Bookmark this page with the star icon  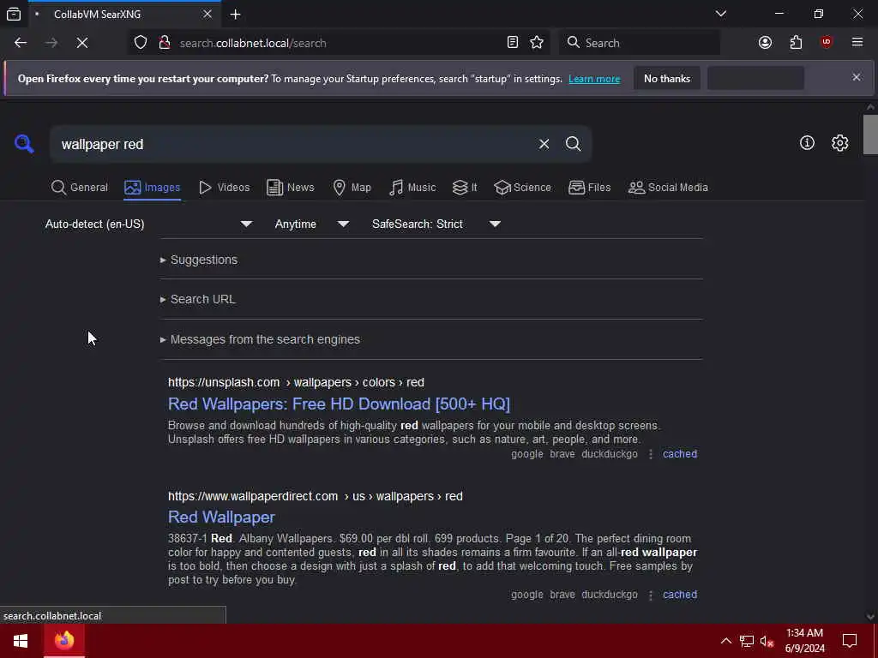pyautogui.click(x=537, y=43)
